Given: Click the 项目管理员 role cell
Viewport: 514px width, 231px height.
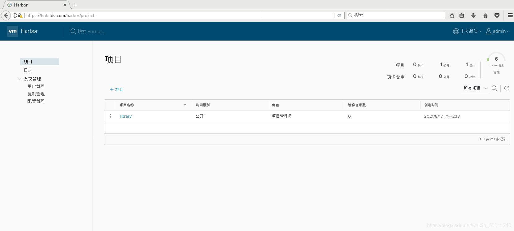Looking at the screenshot, I should 281,116.
